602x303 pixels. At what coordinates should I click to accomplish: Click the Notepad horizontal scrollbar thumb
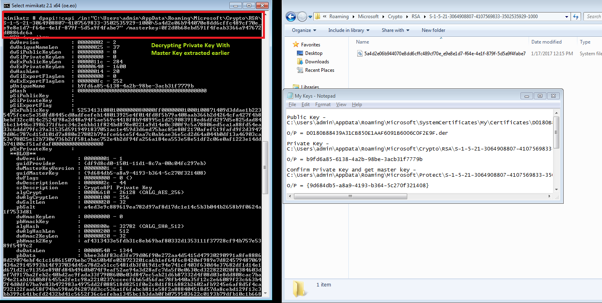coord(350,196)
